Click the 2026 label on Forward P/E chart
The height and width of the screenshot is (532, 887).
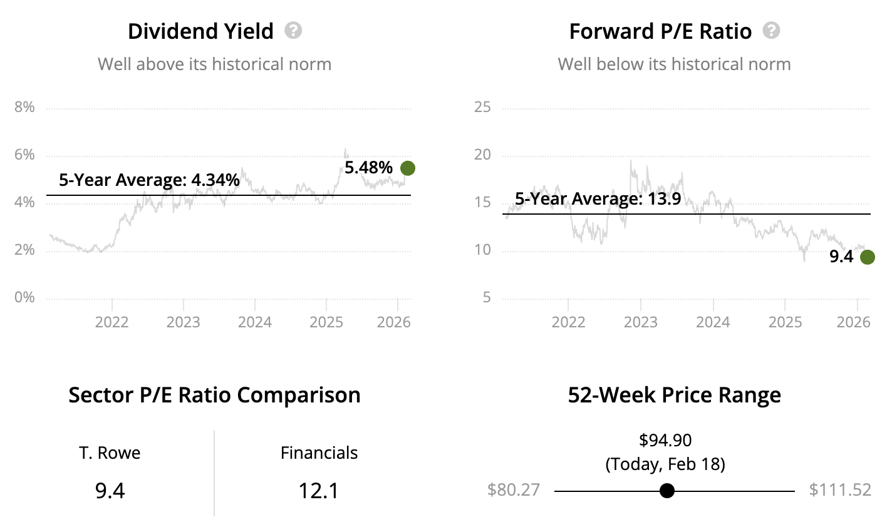coord(854,322)
